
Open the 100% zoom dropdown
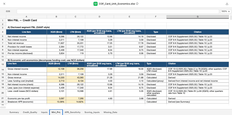tap(226, 11)
